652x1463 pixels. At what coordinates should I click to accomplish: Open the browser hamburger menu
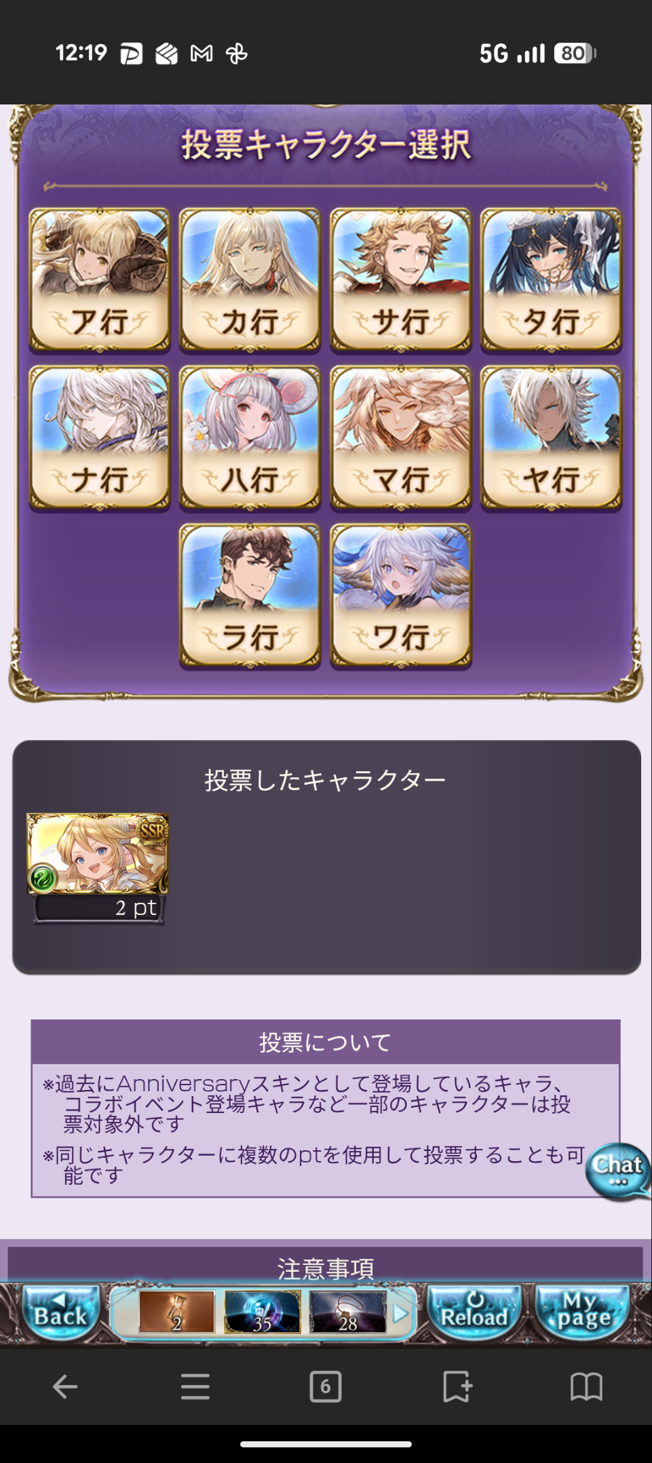tap(195, 1386)
